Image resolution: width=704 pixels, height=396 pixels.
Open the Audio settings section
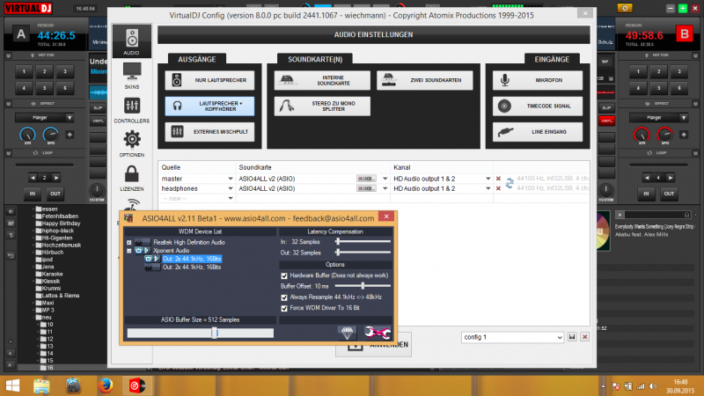[x=131, y=41]
